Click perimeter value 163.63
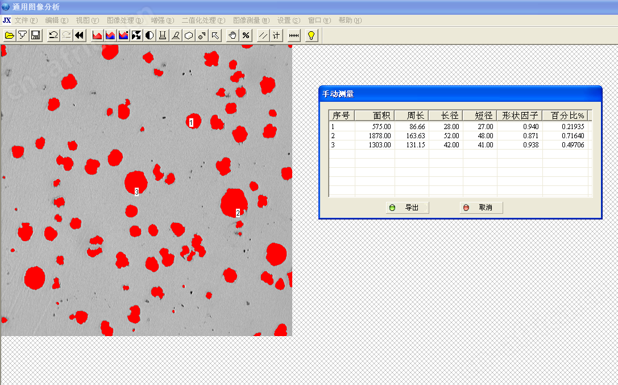618x385 pixels. [x=416, y=135]
